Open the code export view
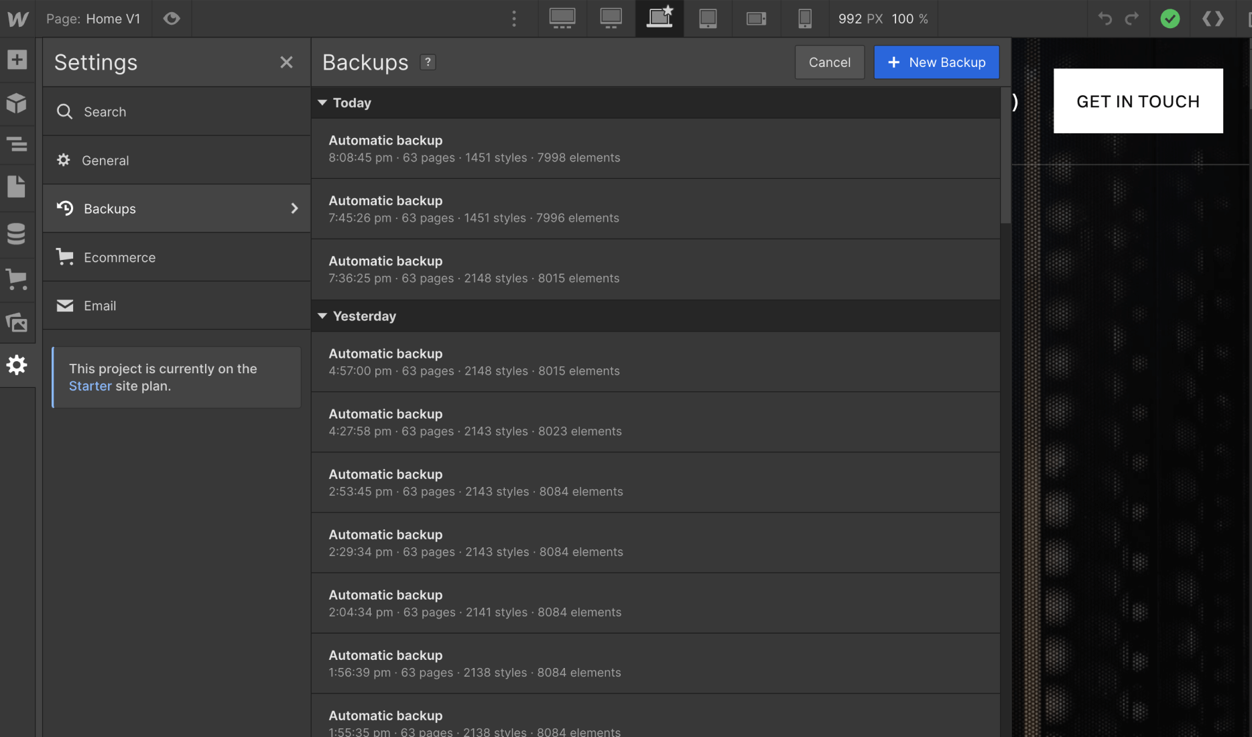 click(1213, 18)
